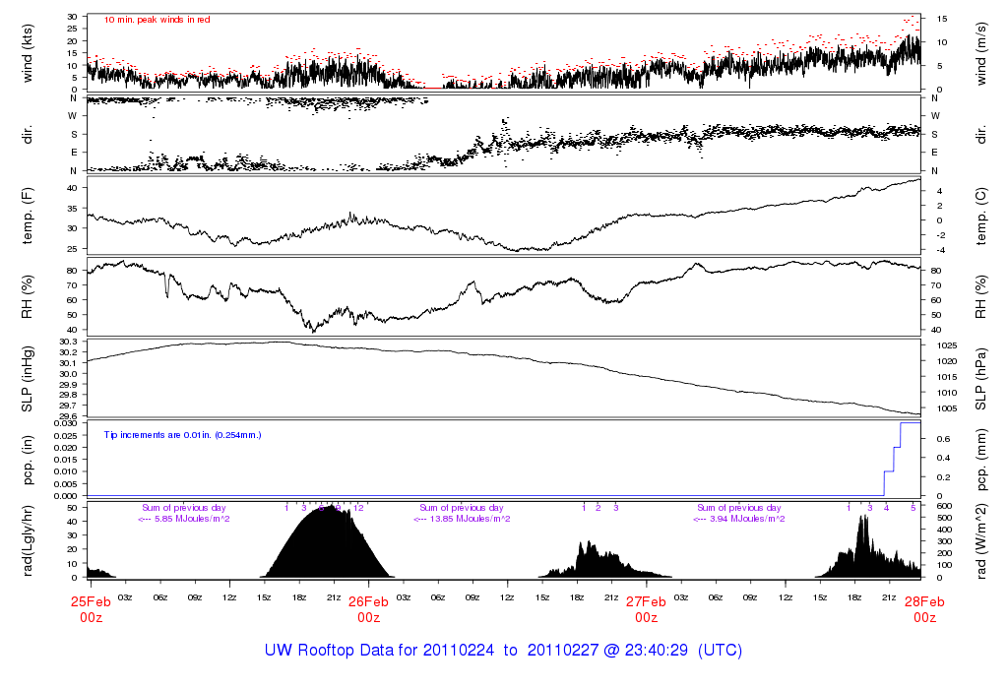
Task: Click the '00z' label under 28Feb
Action: pos(924,618)
